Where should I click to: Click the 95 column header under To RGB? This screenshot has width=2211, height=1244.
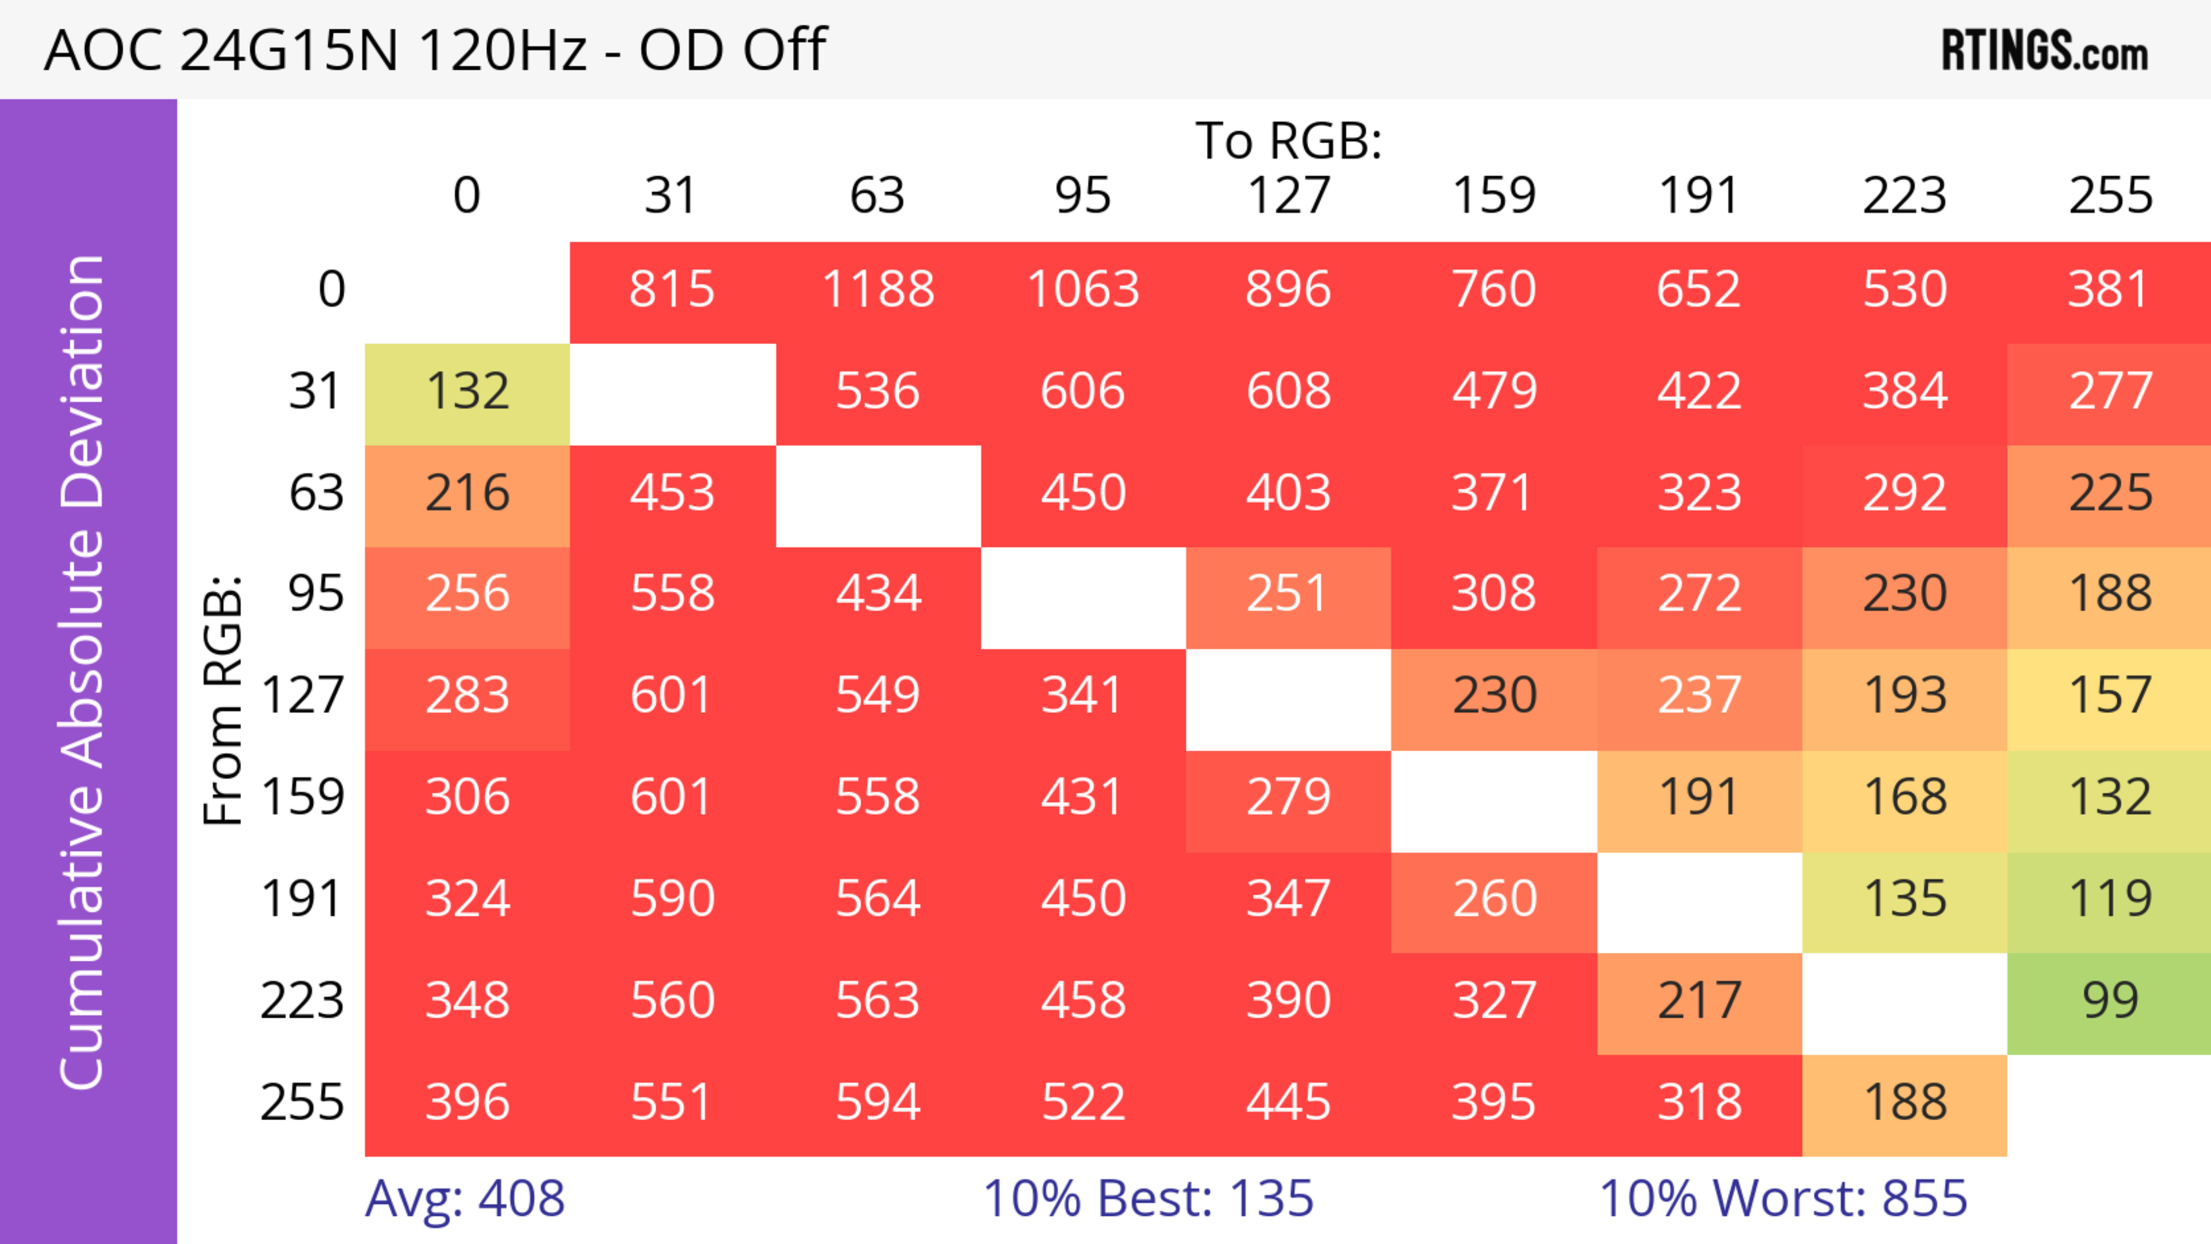click(x=1083, y=196)
